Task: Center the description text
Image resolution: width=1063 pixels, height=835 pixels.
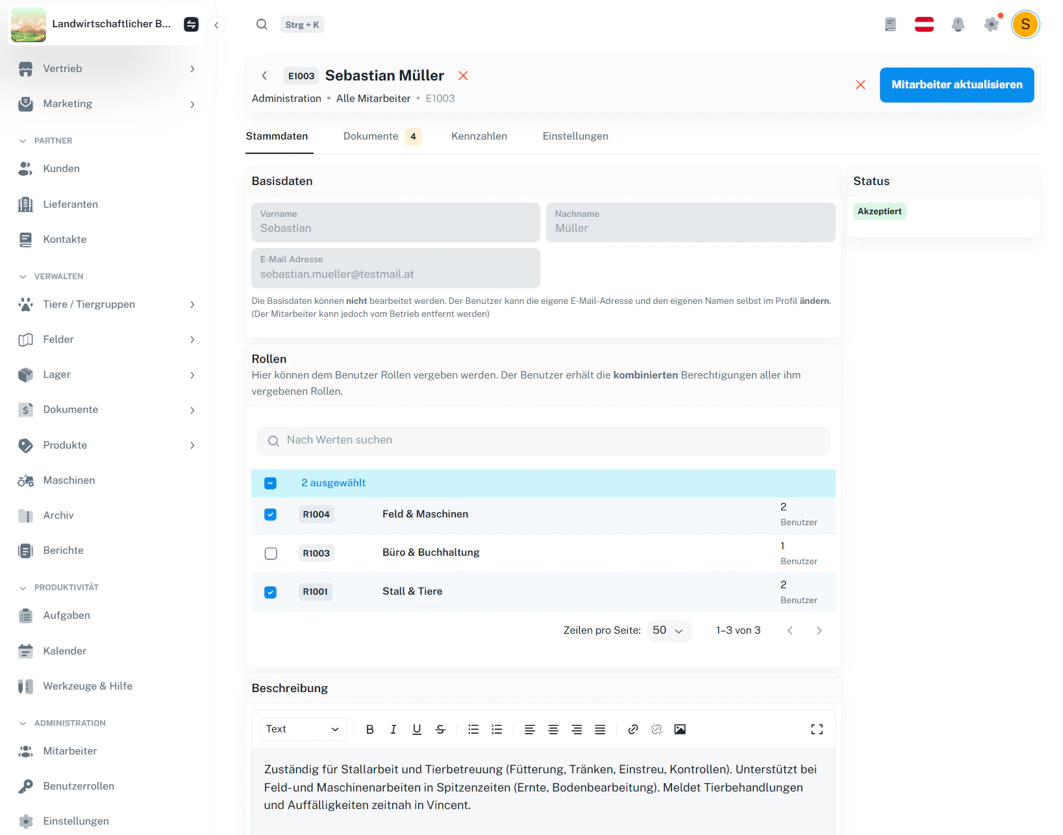Action: tap(553, 729)
